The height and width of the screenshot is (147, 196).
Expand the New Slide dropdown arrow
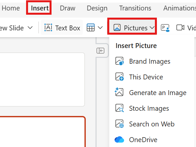pos(30,27)
